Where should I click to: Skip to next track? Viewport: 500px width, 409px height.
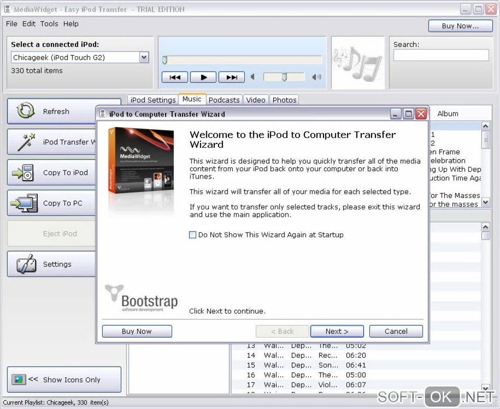231,77
